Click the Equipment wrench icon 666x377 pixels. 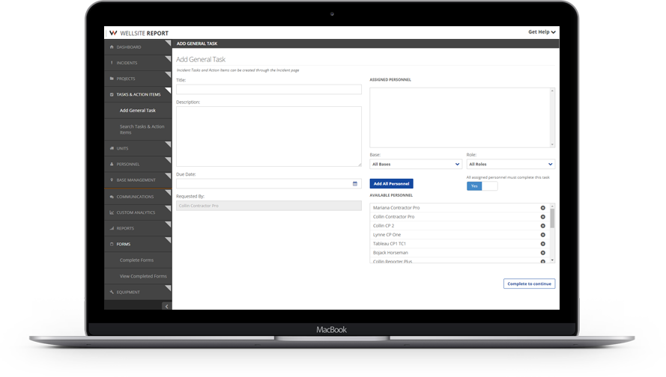[x=112, y=292]
